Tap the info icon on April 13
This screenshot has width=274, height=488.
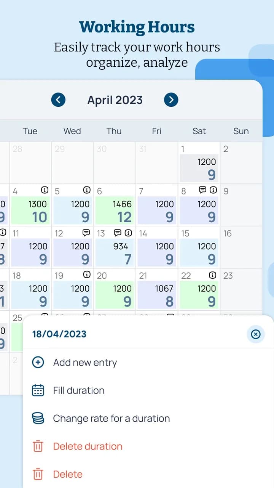click(x=128, y=232)
